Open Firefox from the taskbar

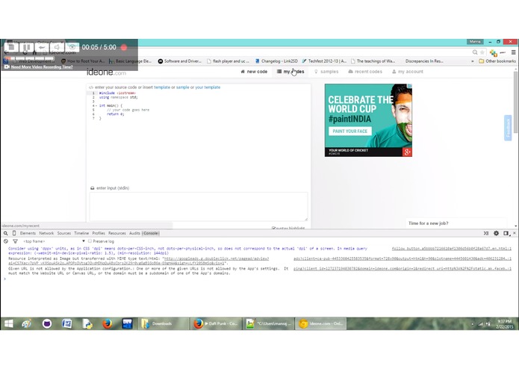coord(107,323)
